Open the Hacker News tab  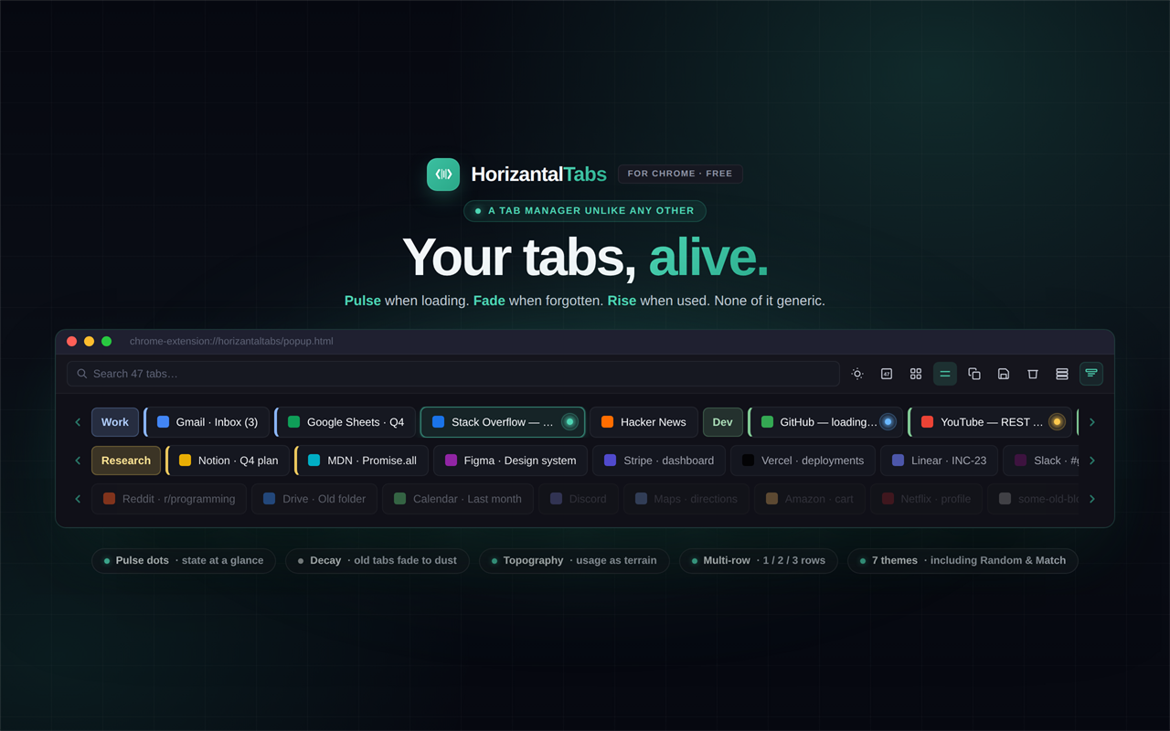click(x=643, y=422)
